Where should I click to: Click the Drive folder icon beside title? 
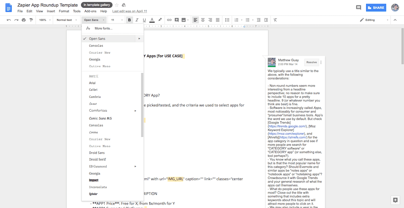coord(124,5)
